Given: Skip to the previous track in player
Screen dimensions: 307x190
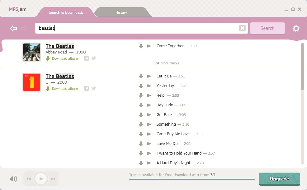Looking at the screenshot, I should 29,179.
